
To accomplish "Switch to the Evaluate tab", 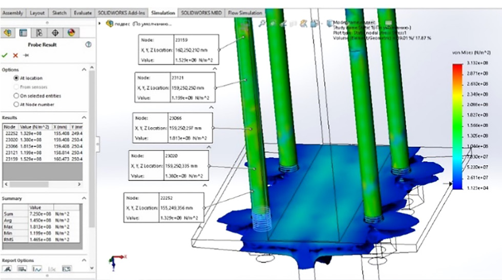I will [82, 13].
